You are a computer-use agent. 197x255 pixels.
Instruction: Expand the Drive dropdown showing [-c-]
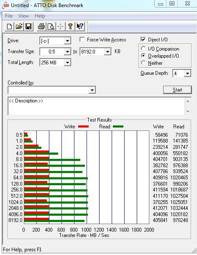[67, 41]
